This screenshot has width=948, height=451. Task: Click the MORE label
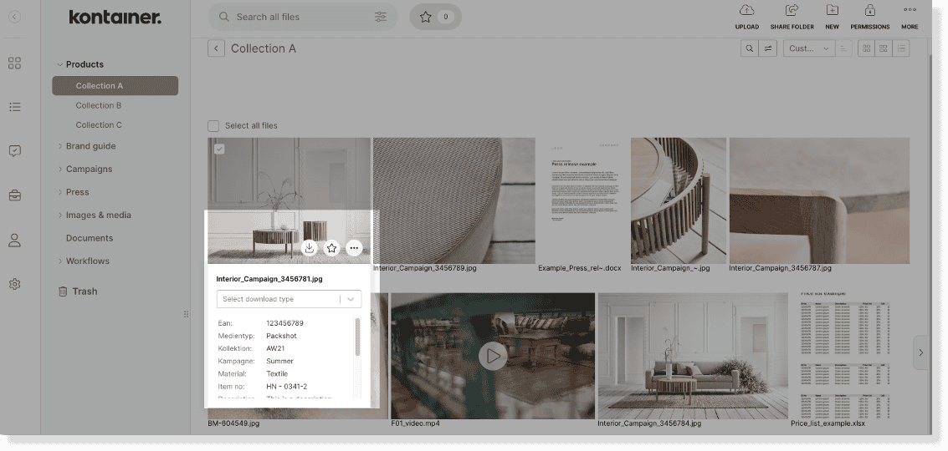click(910, 27)
